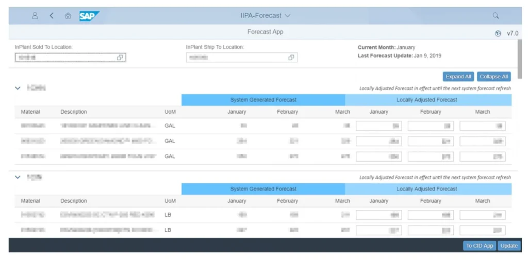528x261 pixels.
Task: Click the Description column header in first table
Action: pos(74,112)
